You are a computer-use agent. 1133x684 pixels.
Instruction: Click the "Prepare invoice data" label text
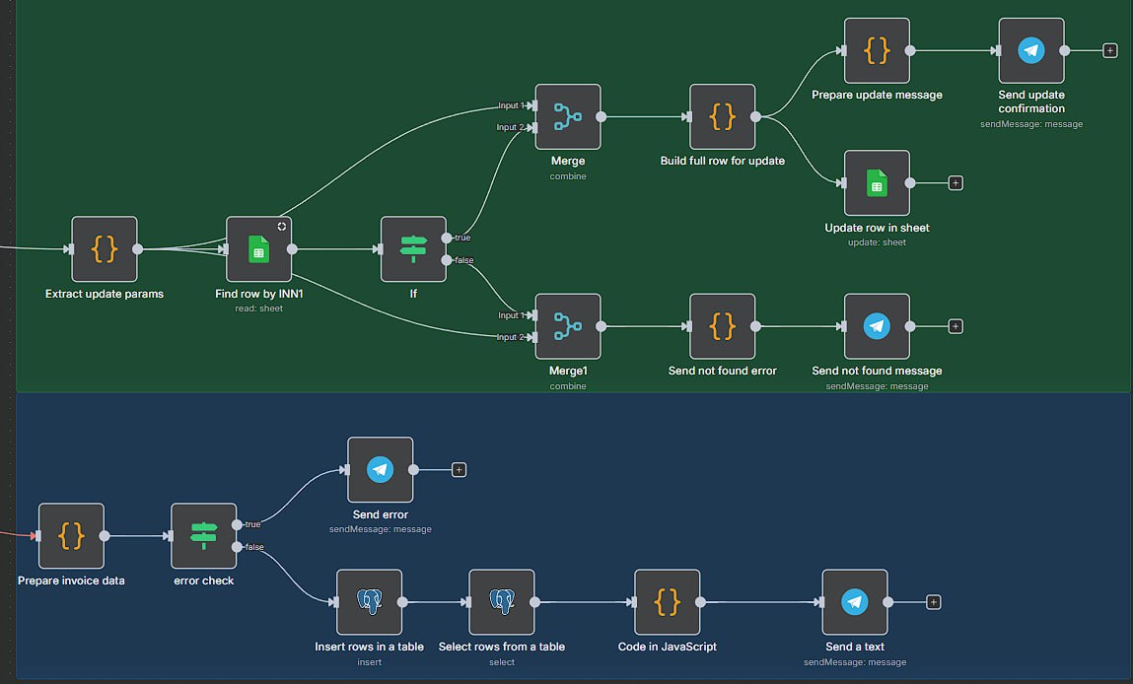coord(71,581)
